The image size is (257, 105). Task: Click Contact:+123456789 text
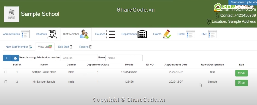click(x=238, y=15)
